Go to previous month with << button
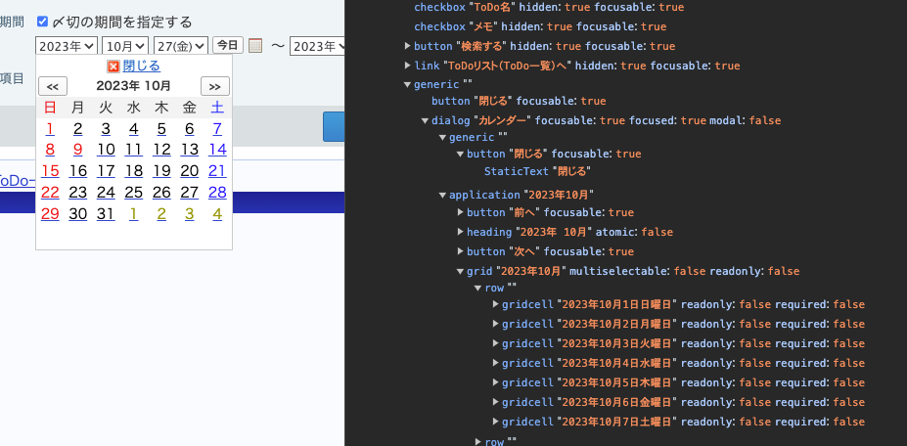 [53, 86]
